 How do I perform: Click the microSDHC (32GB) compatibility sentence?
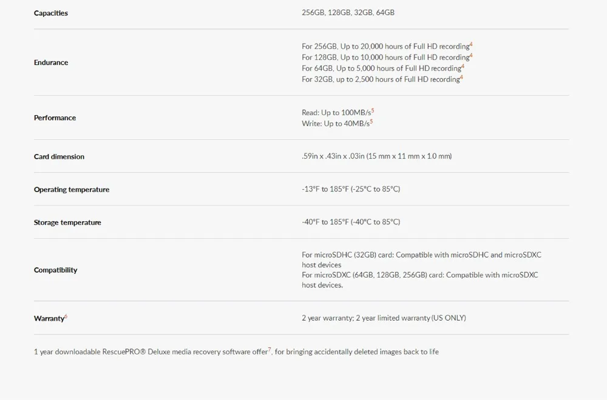coord(421,260)
